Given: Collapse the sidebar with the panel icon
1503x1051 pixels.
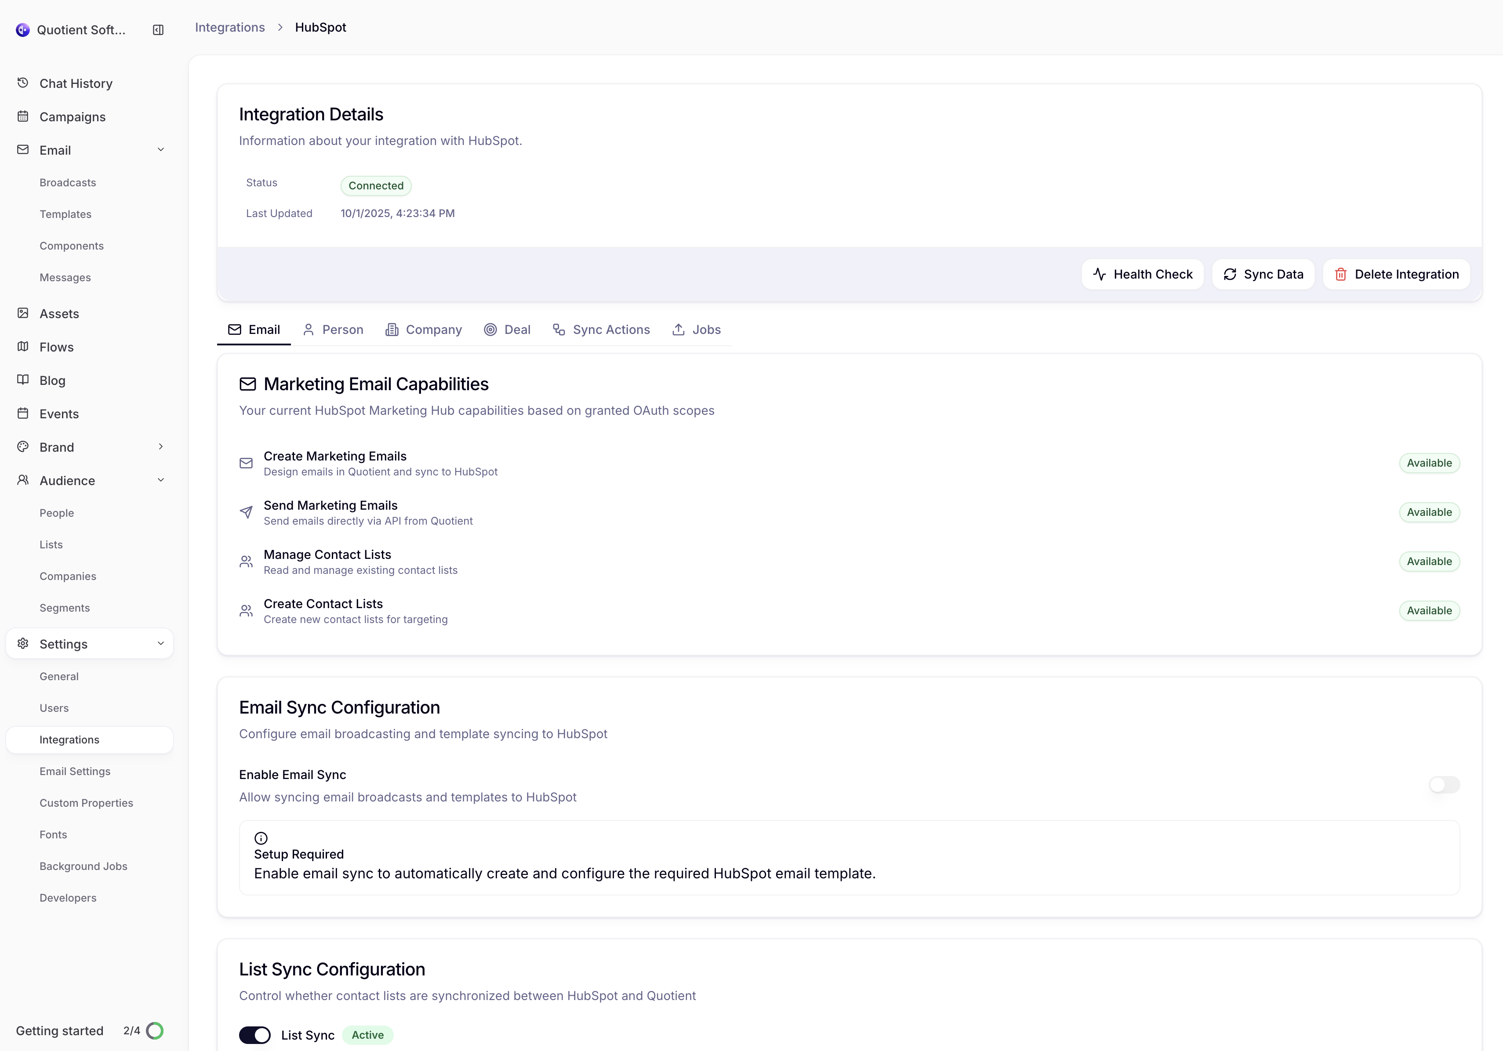Looking at the screenshot, I should (158, 29).
